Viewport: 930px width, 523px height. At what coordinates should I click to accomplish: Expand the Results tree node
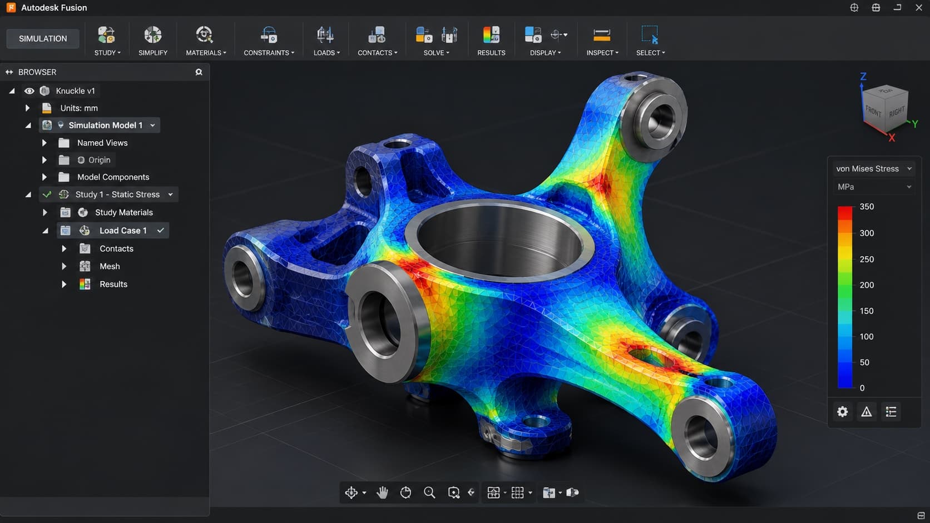pos(64,284)
